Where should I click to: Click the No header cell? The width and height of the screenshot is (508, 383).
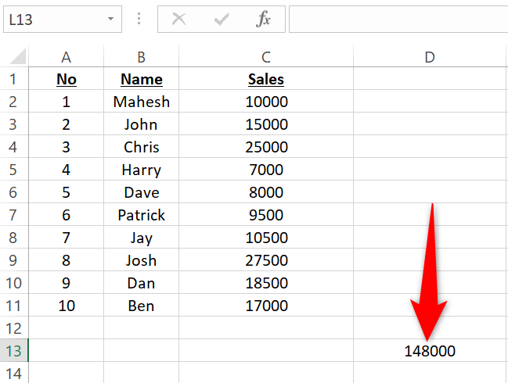[x=66, y=79]
